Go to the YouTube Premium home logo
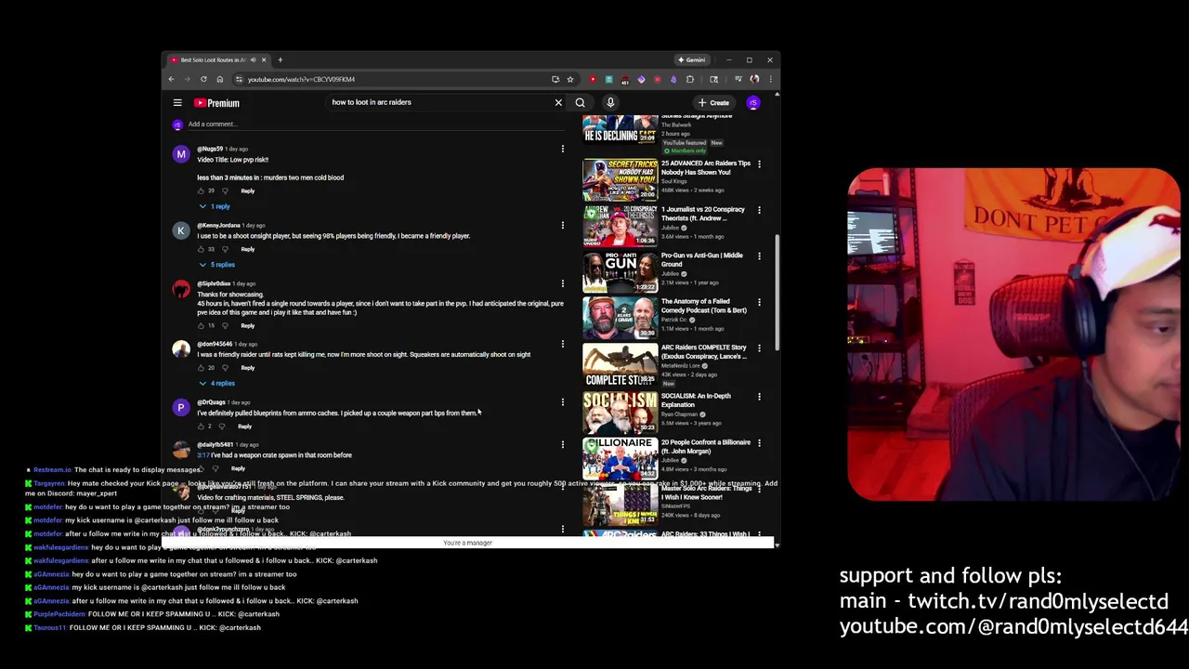The width and height of the screenshot is (1189, 669). (x=216, y=103)
